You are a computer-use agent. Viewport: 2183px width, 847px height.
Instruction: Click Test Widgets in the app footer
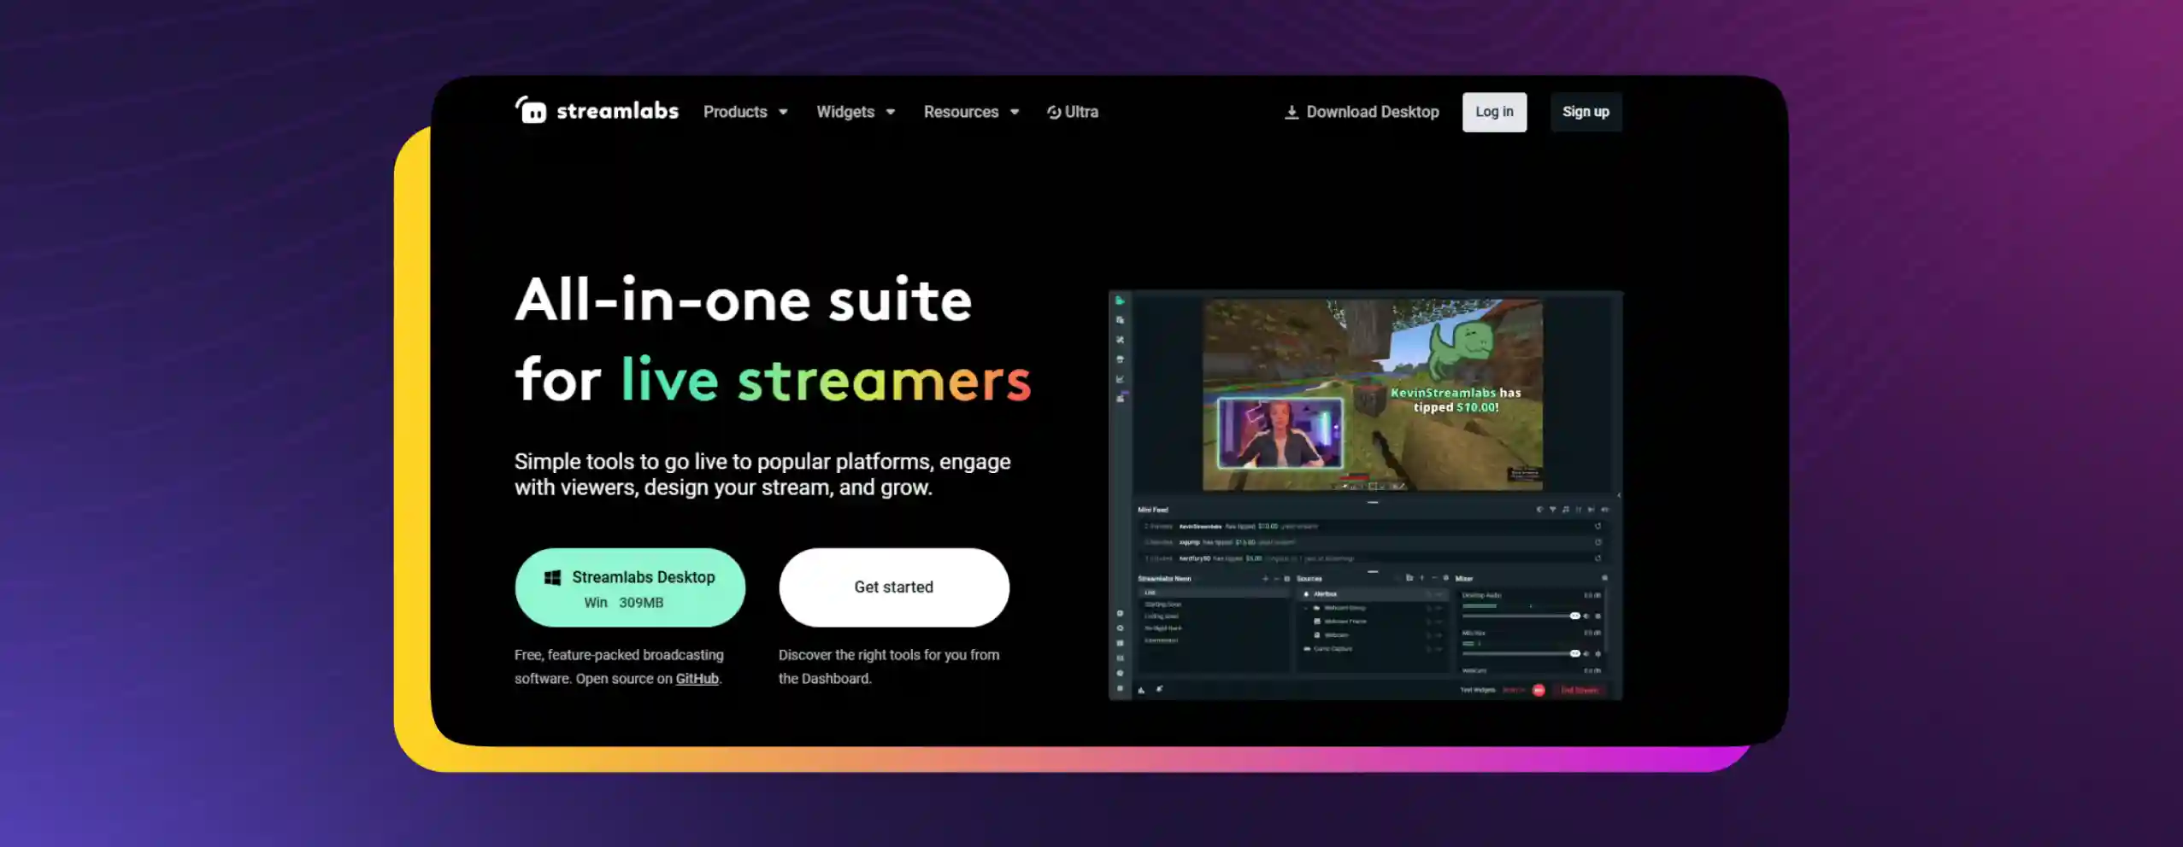click(1478, 690)
